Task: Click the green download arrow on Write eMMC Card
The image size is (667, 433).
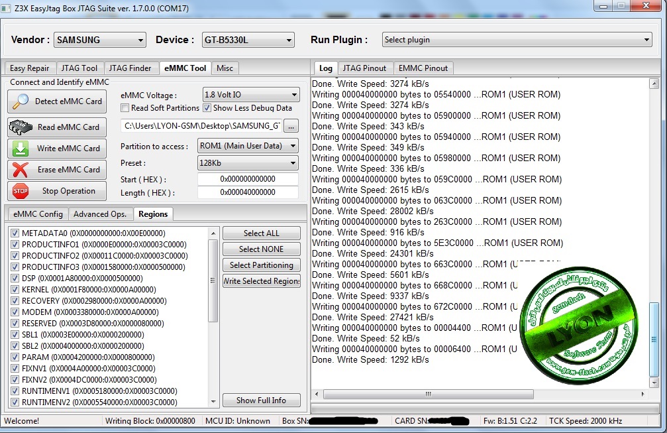Action: pos(21,148)
